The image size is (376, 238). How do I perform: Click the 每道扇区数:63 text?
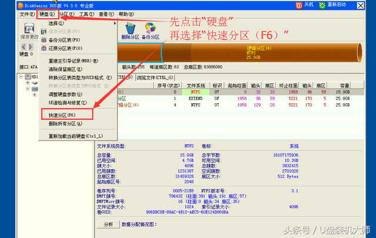click(x=164, y=67)
